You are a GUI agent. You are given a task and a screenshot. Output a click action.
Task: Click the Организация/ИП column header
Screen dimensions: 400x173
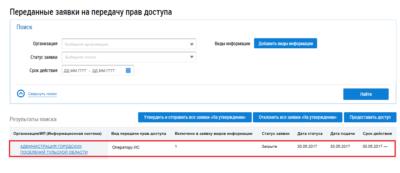[x=58, y=134]
